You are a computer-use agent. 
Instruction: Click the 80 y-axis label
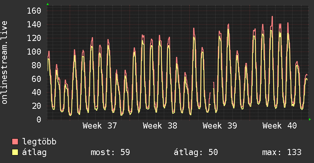pos(37,65)
